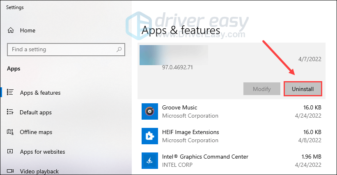Select Apps & features in sidebar
This screenshot has height=175, width=337.
(40, 93)
